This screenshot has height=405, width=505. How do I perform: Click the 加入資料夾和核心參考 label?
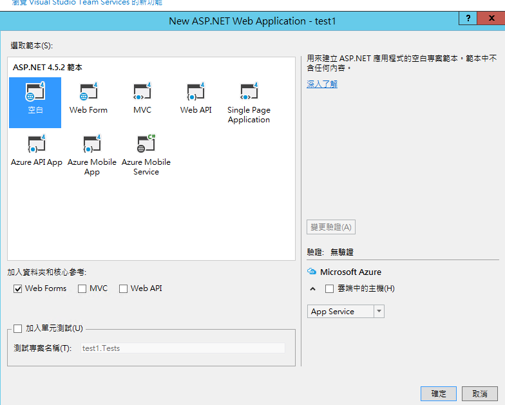[46, 272]
